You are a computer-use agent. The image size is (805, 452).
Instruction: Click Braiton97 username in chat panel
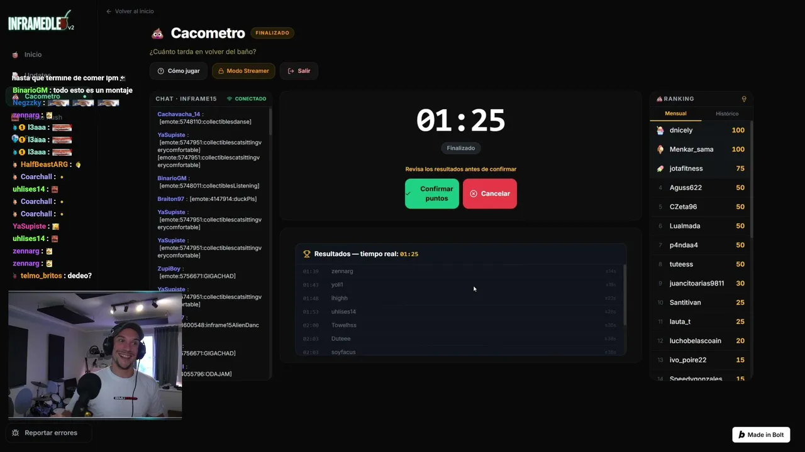pos(171,199)
